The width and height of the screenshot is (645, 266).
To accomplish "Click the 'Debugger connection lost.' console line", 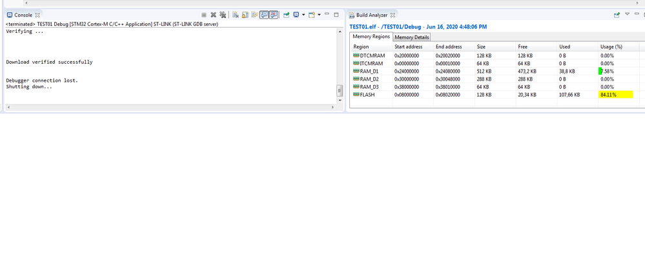I will point(42,81).
